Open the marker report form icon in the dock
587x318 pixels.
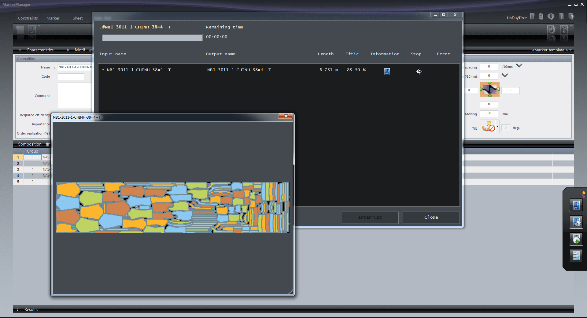(576, 256)
